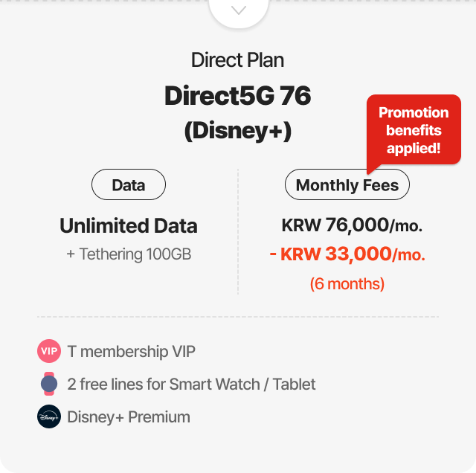Screen dimensions: 476x473
Task: Click the Tethering 100GB detail text
Action: click(129, 254)
